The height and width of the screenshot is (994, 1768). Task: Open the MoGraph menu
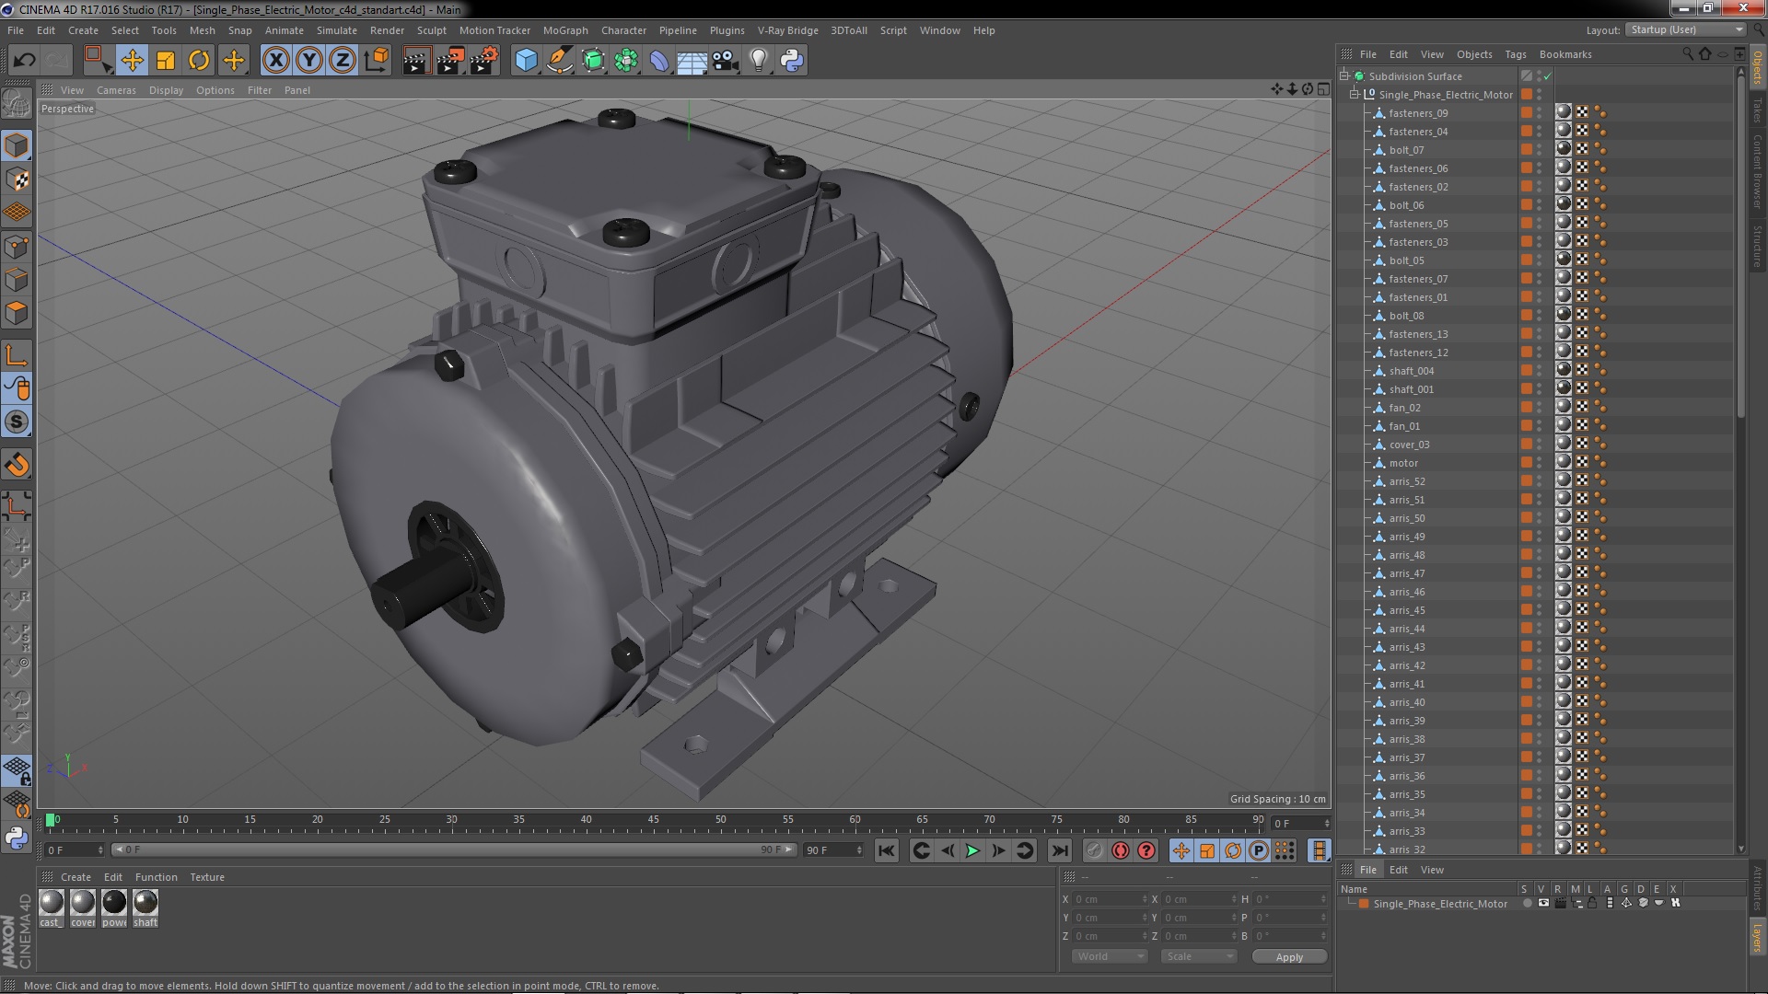click(564, 30)
